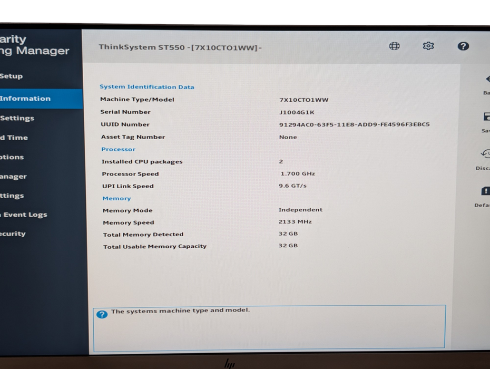Click the 2133 MHz value

coord(295,222)
